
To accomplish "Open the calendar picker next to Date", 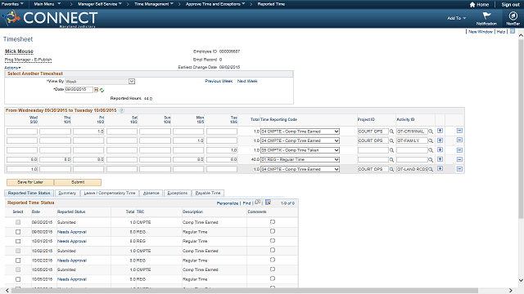I will [x=96, y=90].
